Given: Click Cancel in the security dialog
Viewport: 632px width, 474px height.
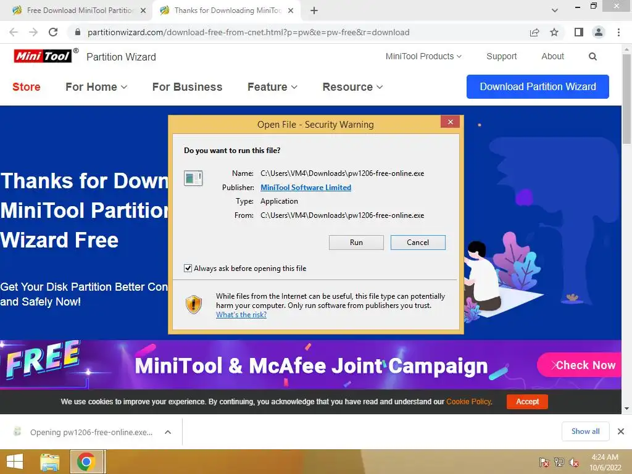Looking at the screenshot, I should [418, 242].
